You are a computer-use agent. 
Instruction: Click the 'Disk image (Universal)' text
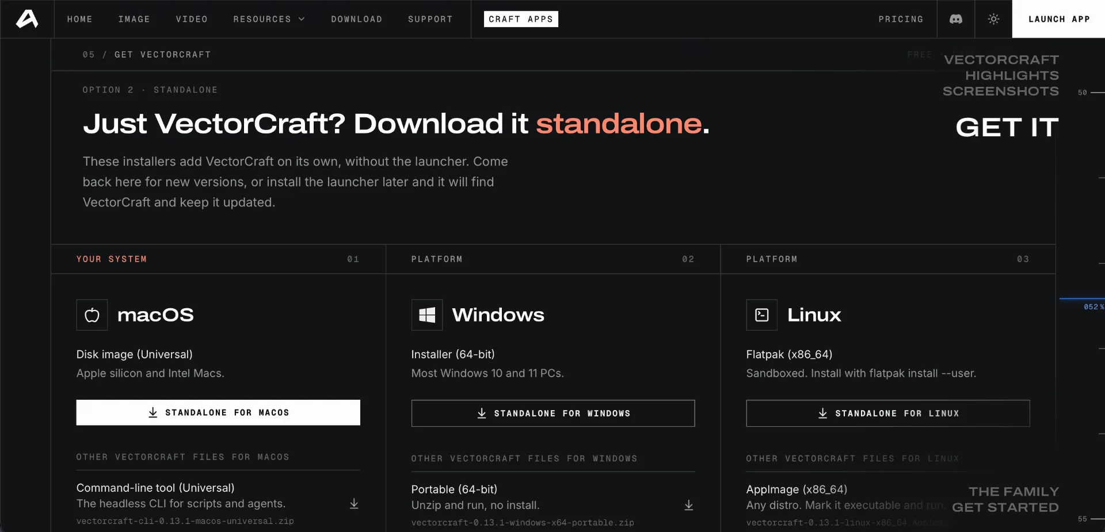pos(134,354)
